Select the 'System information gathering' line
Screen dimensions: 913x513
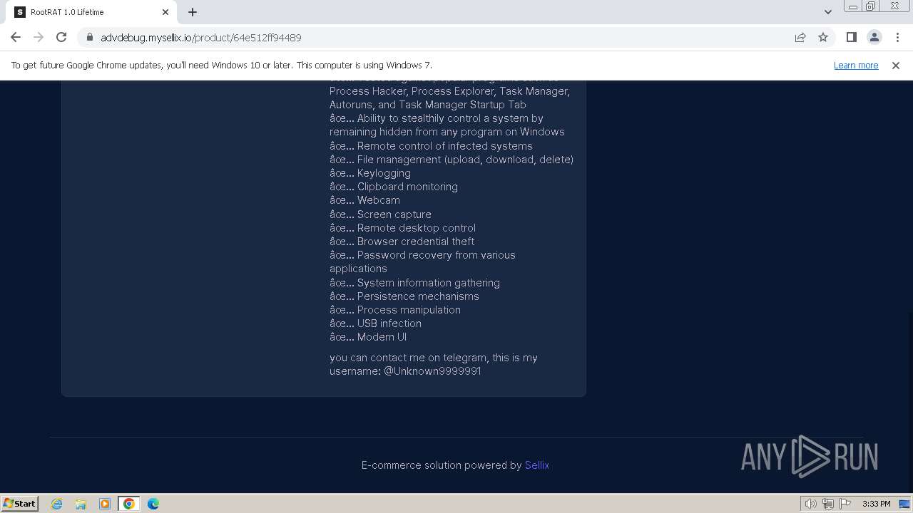(x=414, y=283)
